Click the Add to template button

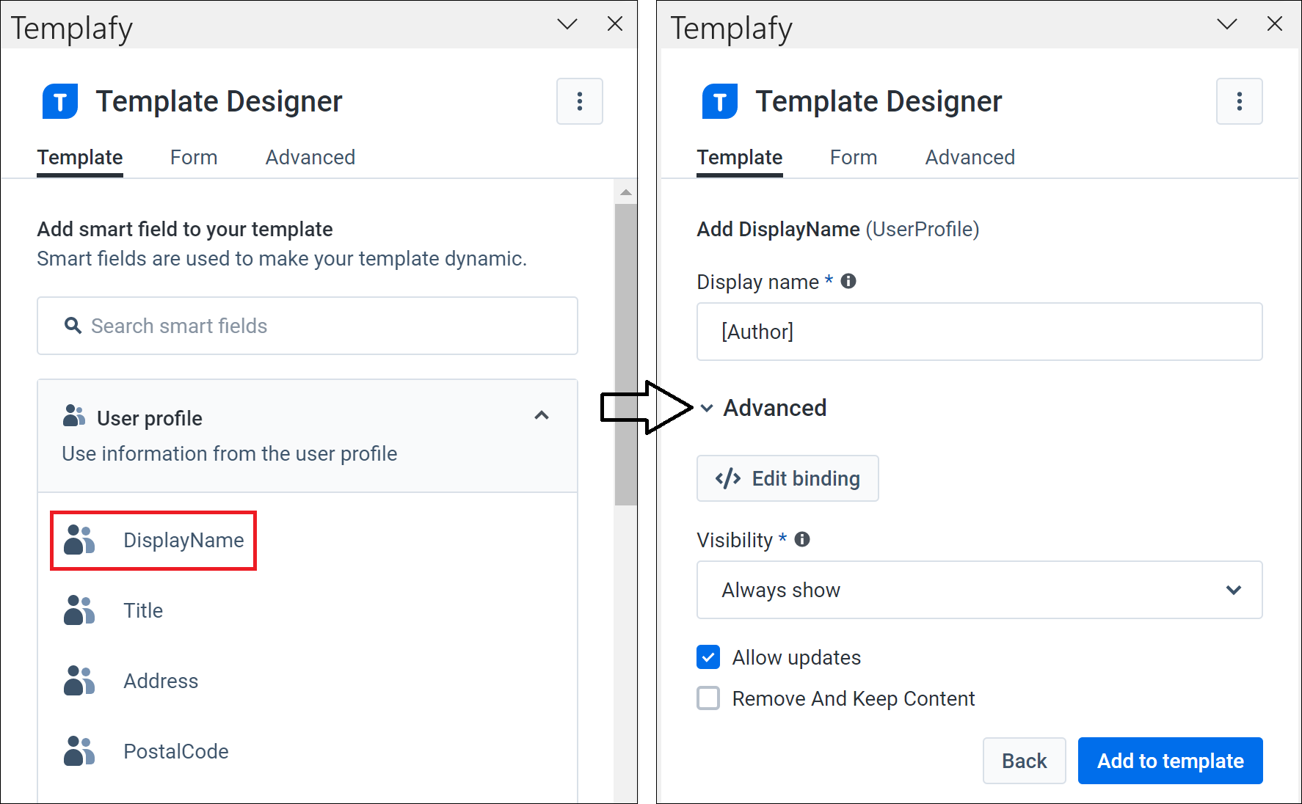pos(1169,761)
